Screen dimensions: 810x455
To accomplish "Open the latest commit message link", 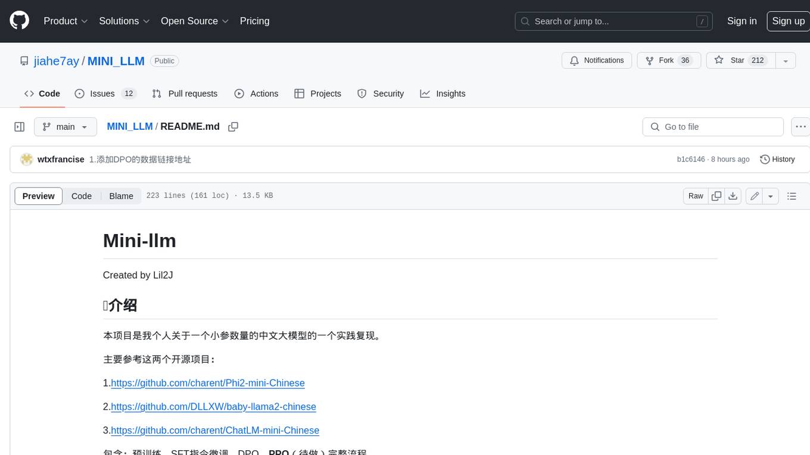I will 140,160.
